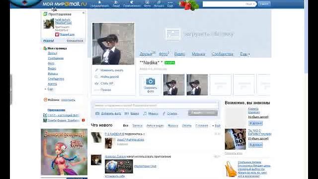Click the camera icon to Загрузить фото
The width and height of the screenshot is (318, 179).
[x=151, y=82]
